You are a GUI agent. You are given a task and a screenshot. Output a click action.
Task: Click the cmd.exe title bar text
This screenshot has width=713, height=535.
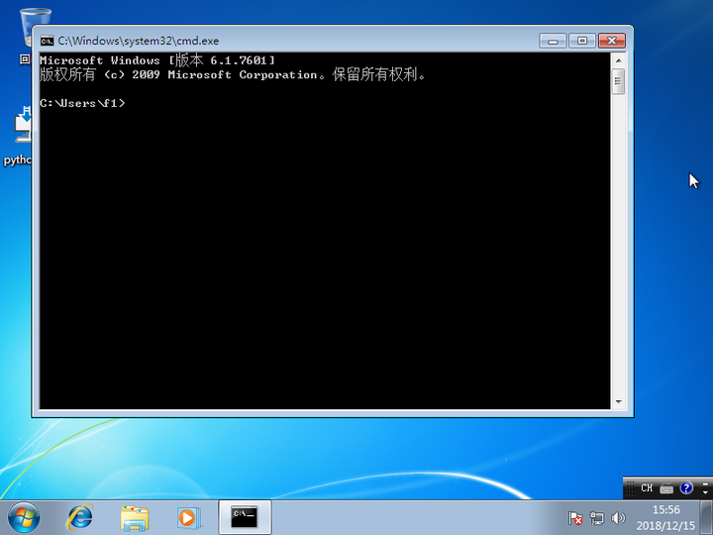pos(139,41)
